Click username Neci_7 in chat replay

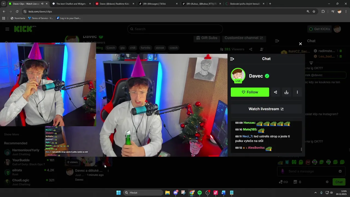(x=247, y=136)
